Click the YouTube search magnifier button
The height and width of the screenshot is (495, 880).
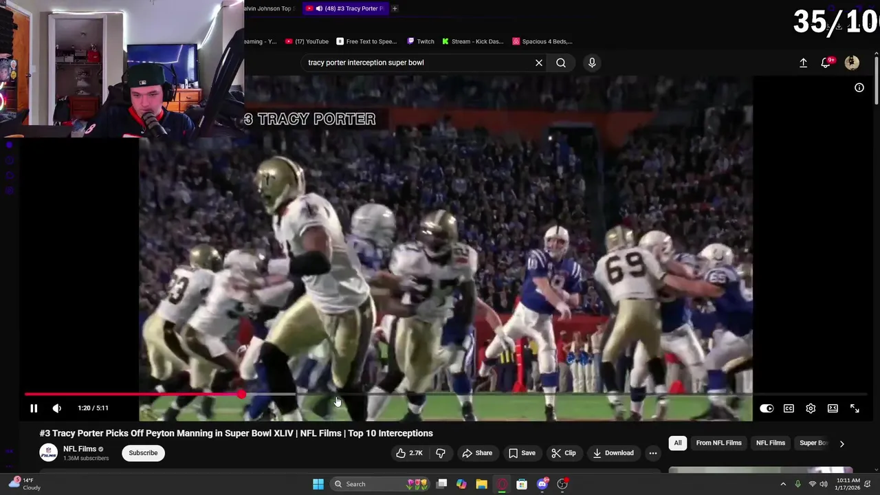coord(561,63)
